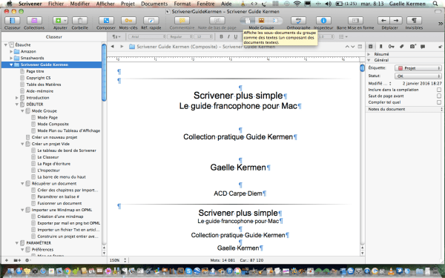Click the binder vertical scrollbar thumb
Screen dimensions: 445x278
pyautogui.click(x=104, y=73)
